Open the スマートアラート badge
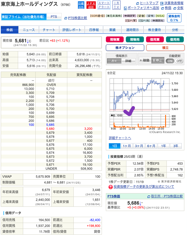 pos(104,5)
